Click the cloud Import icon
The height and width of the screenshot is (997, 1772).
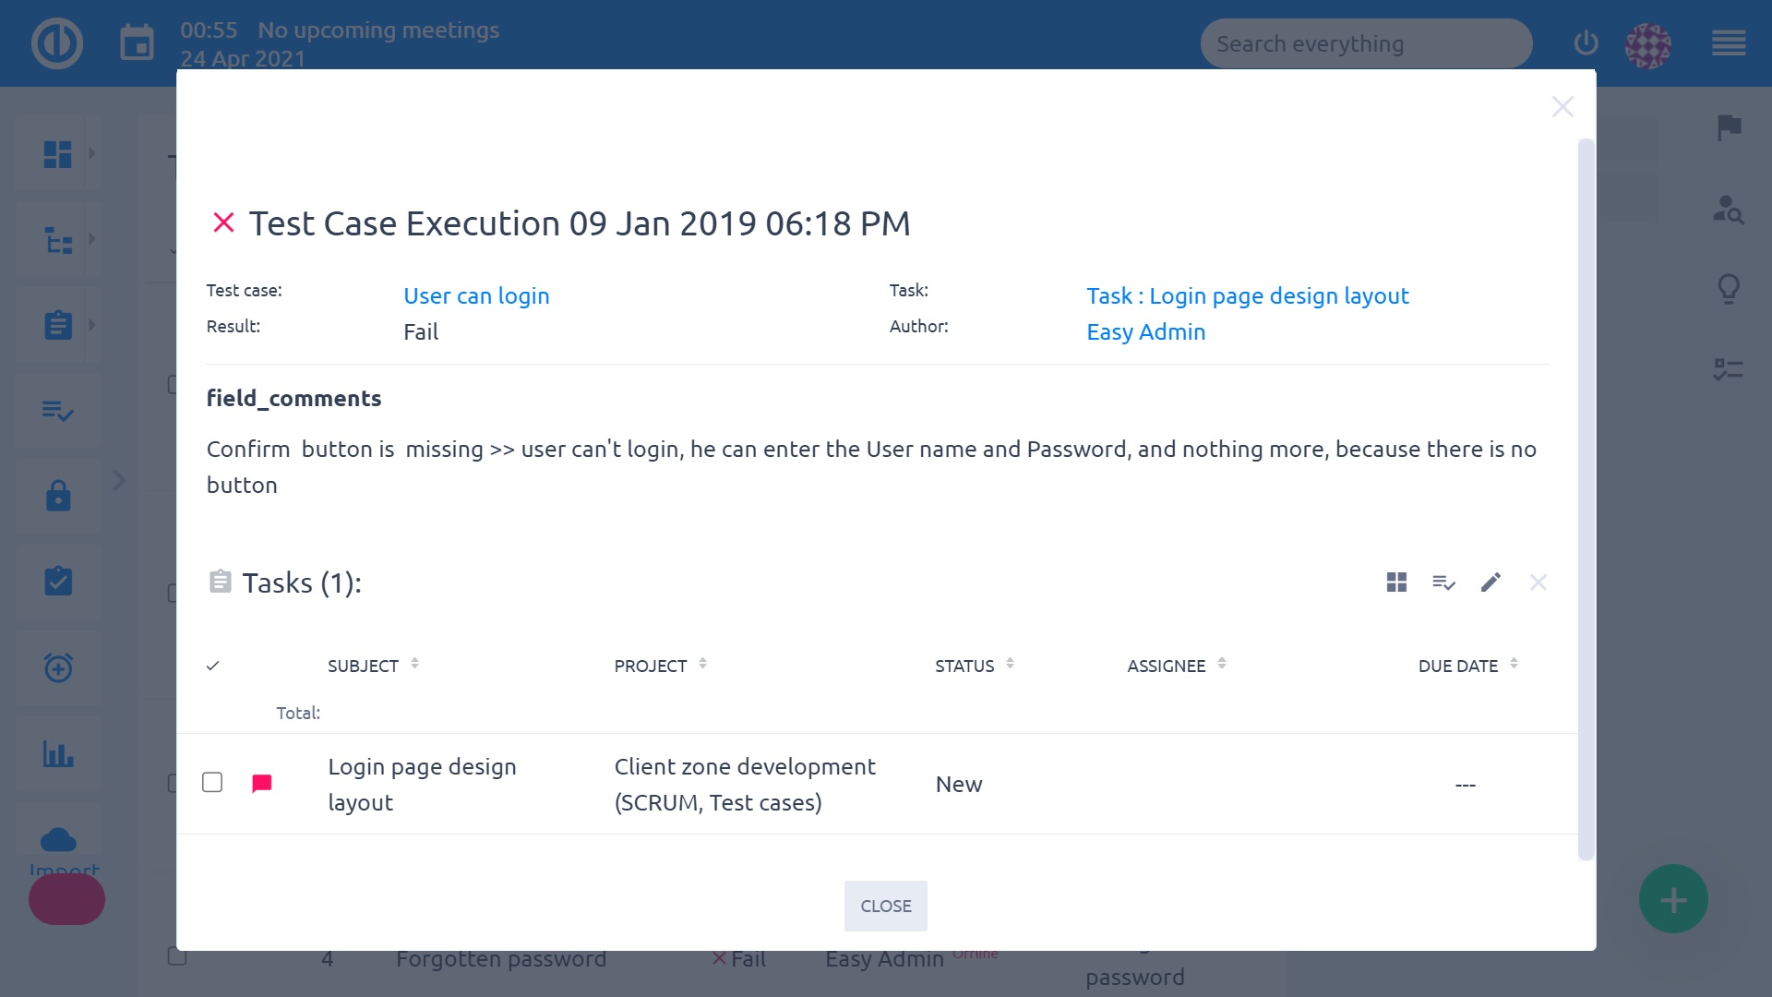57,838
